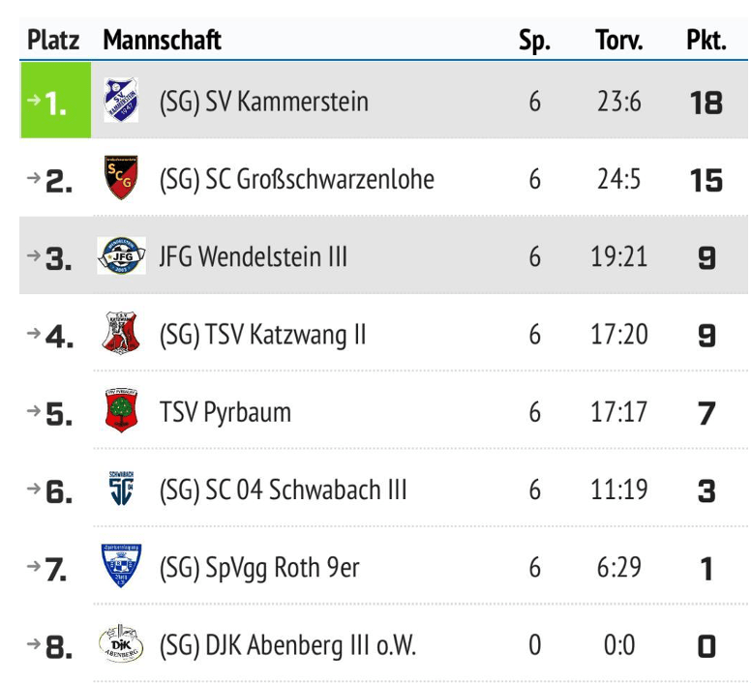751x683 pixels.
Task: Click the TSV Pyrbaum team name
Action: (225, 412)
